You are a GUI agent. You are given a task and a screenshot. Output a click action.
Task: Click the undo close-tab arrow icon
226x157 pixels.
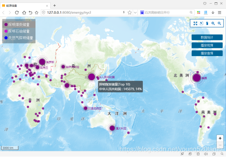(31, 13)
